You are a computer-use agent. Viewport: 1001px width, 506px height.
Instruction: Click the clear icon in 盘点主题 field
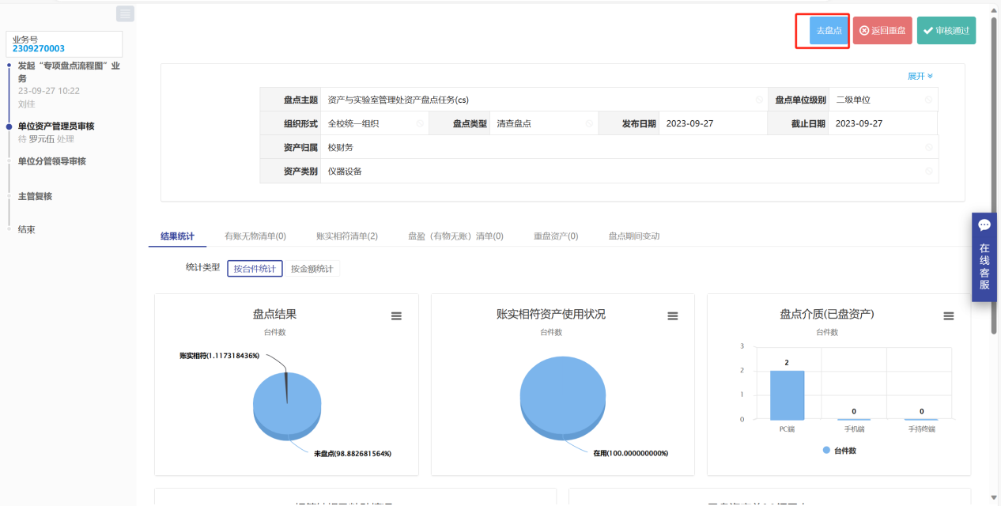tap(759, 100)
